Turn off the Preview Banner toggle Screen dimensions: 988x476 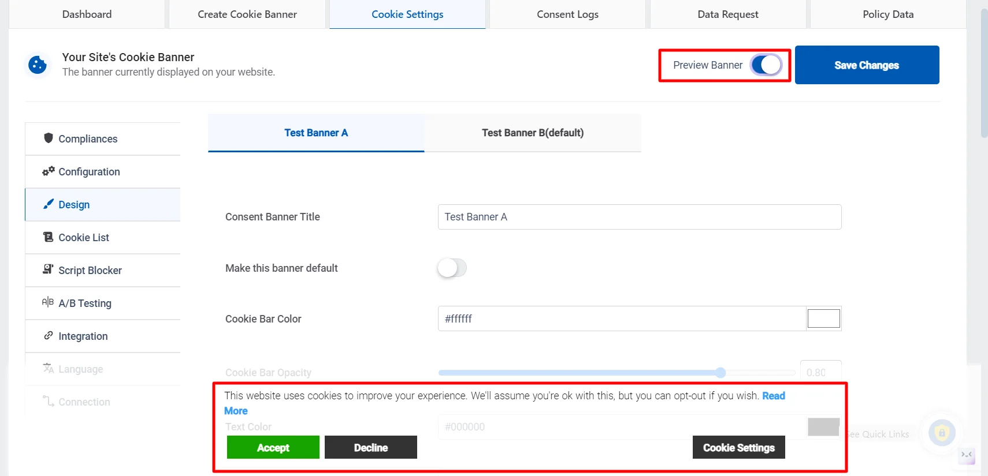[x=766, y=65]
